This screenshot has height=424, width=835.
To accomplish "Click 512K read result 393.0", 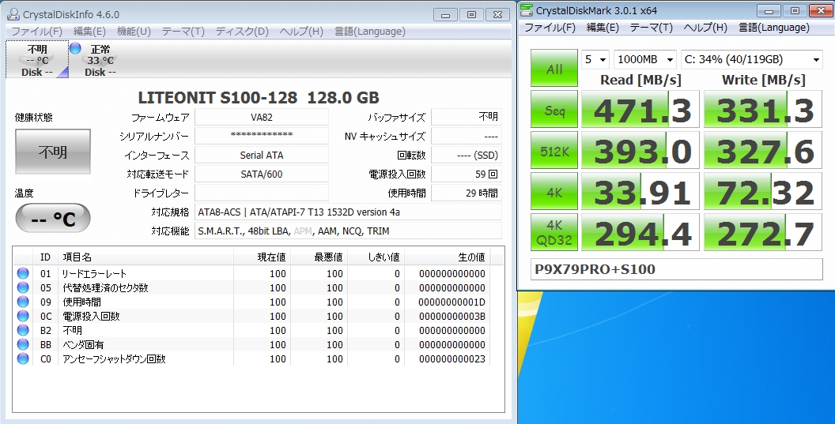I will pyautogui.click(x=640, y=151).
